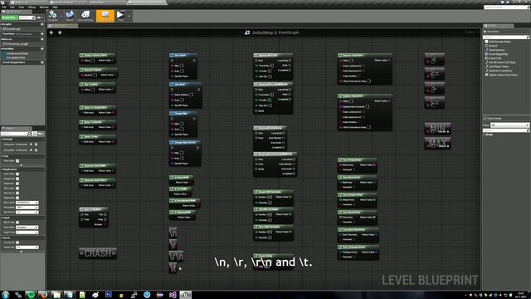Open the Auto Receive Input dropdown
531x299 pixels.
[27, 228]
